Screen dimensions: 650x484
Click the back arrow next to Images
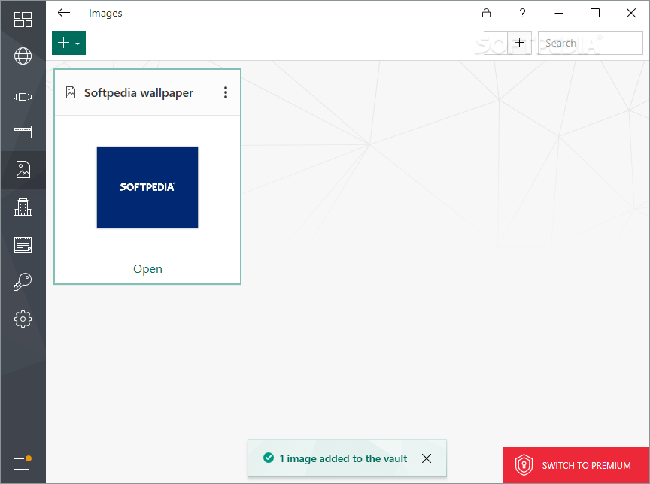[x=64, y=13]
